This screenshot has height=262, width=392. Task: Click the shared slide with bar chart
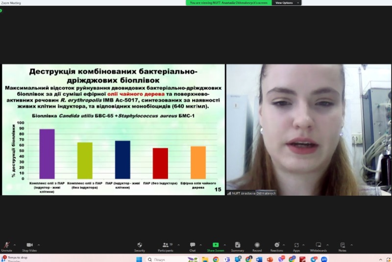pyautogui.click(x=114, y=130)
